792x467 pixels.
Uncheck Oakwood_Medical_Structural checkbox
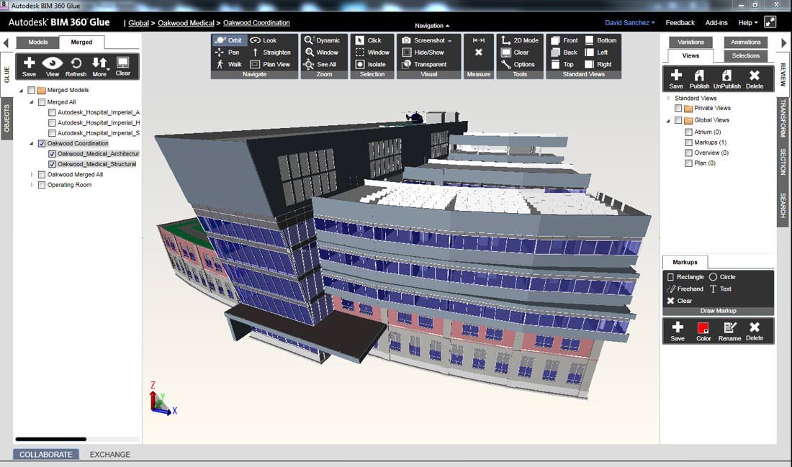[52, 164]
